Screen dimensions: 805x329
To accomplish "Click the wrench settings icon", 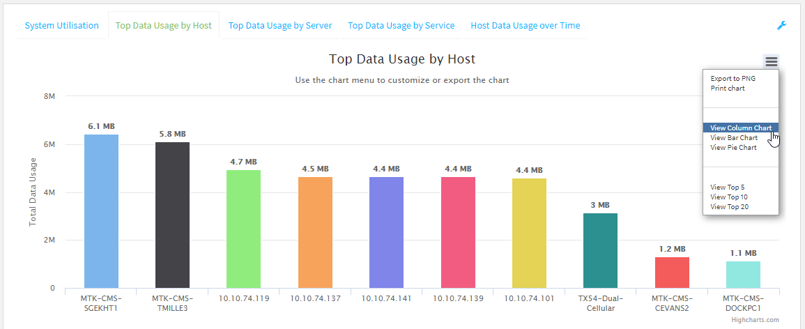I will click(781, 26).
